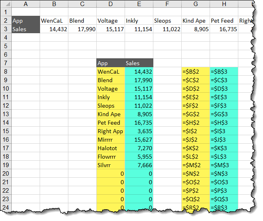Select row 3 header
The image size is (263, 221).
point(6,29)
